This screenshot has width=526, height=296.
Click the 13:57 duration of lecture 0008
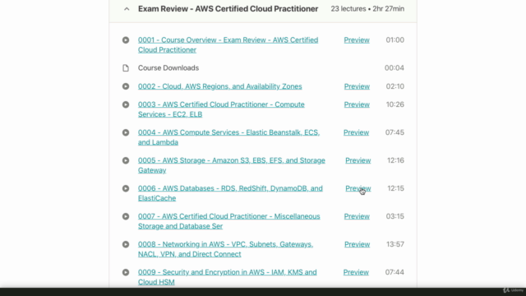pos(394,244)
